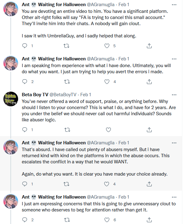This screenshot has height=224, width=186.
Task: Open the Feb 1 timestamp on Beta Boy tweet
Action: [x=86, y=95]
